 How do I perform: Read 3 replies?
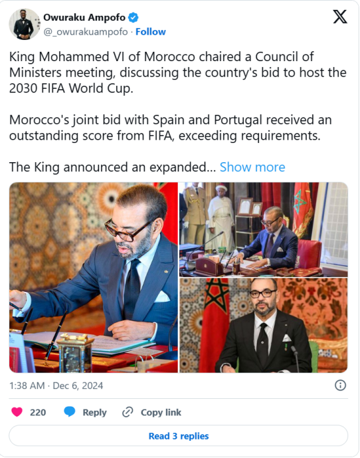(x=179, y=436)
